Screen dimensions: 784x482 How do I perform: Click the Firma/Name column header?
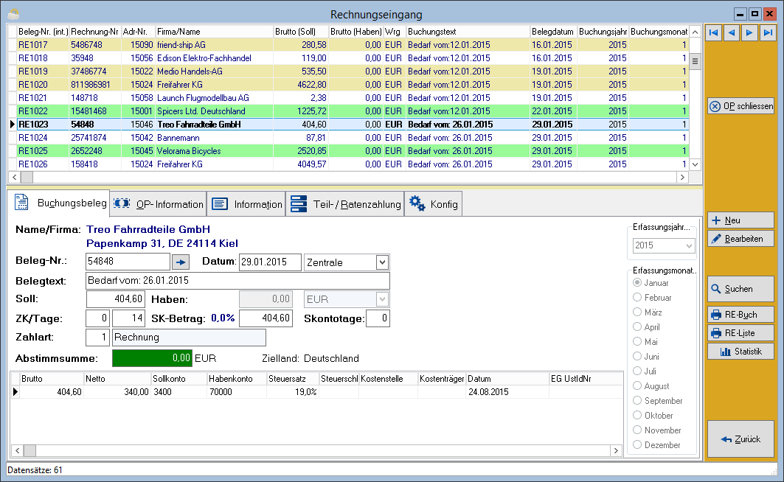point(214,32)
